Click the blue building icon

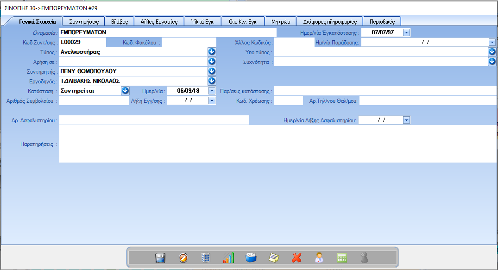(x=206, y=258)
